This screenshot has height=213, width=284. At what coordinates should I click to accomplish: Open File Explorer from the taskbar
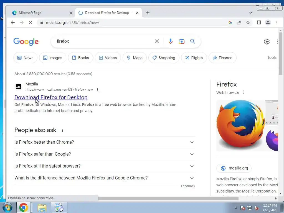[x=42, y=207]
